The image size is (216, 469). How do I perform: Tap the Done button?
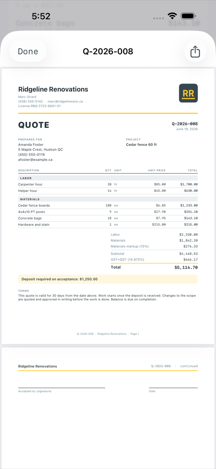pyautogui.click(x=28, y=51)
